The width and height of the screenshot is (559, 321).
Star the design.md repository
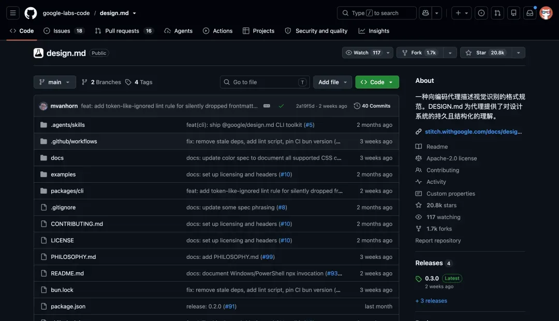click(486, 53)
